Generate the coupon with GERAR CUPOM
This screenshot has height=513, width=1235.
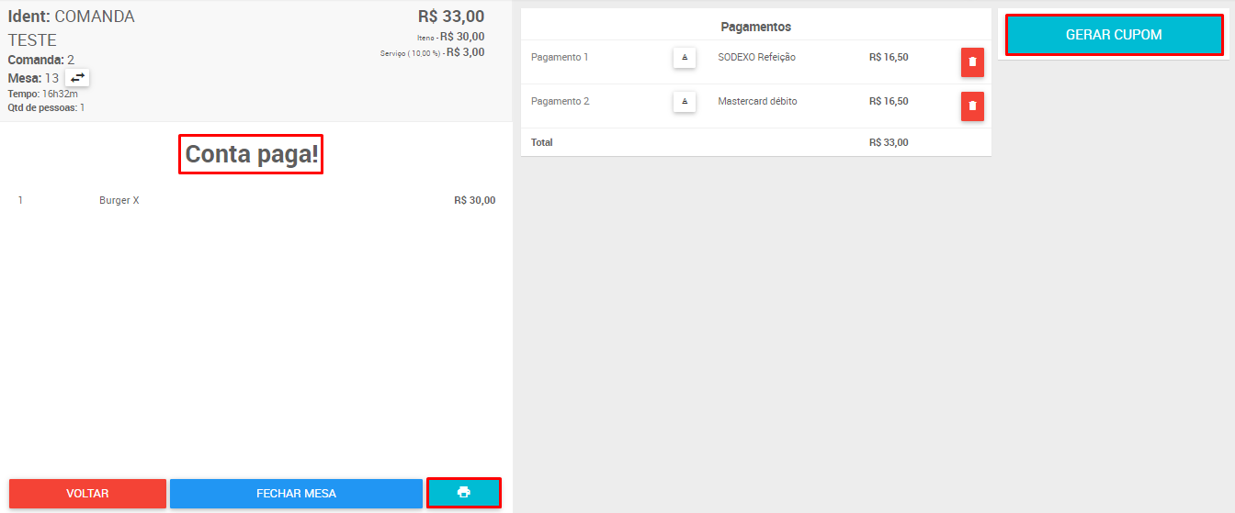(x=1114, y=35)
